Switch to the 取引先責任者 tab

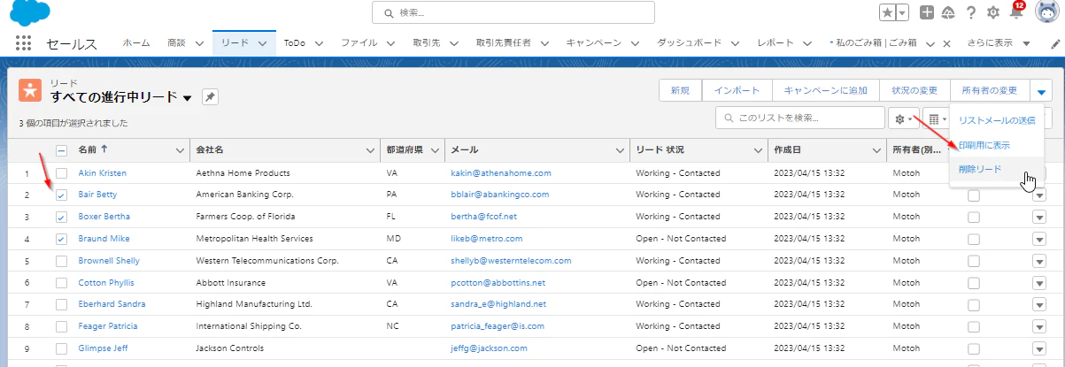point(503,43)
